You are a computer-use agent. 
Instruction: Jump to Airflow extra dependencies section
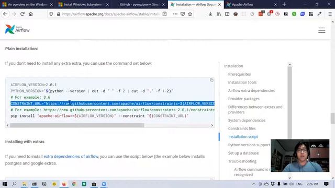251,90
